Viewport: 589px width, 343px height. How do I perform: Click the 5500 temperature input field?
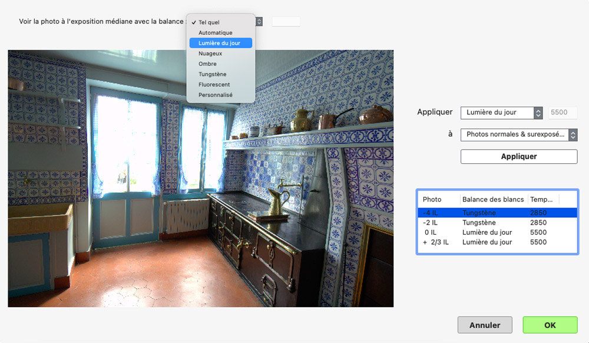point(562,113)
